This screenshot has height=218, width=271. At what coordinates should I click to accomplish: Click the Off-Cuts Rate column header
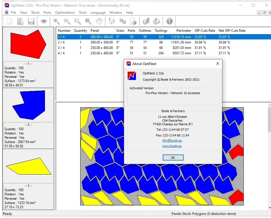(205, 31)
